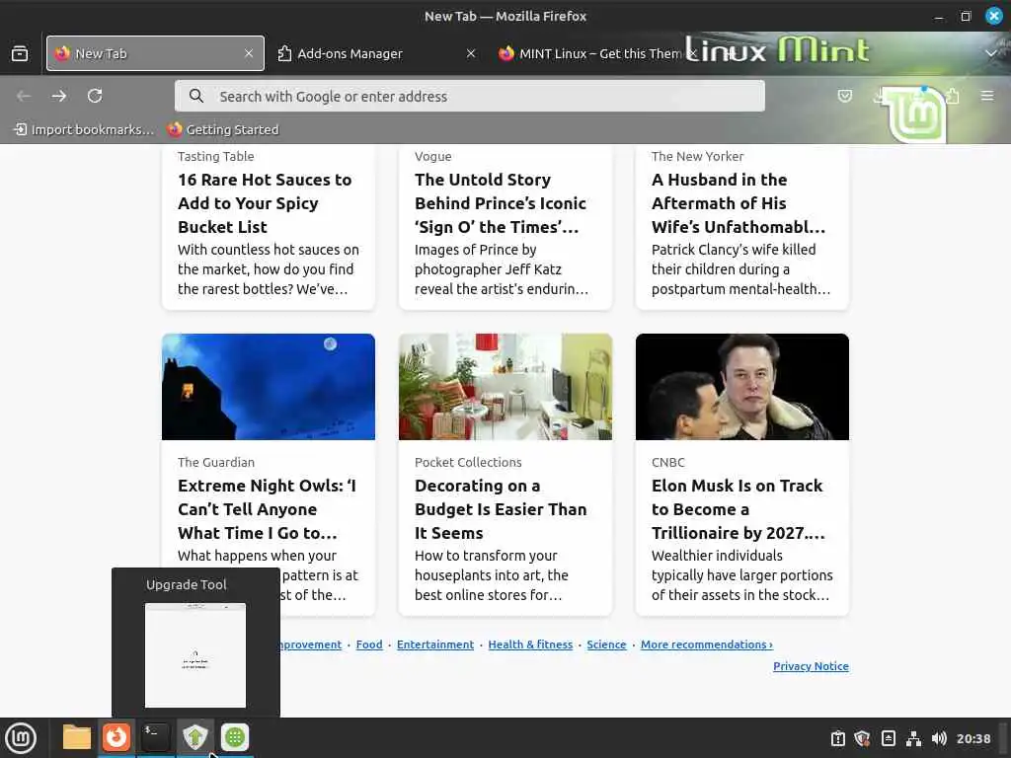Image resolution: width=1011 pixels, height=758 pixels.
Task: Click Import bookmarks bookmark item
Action: click(84, 129)
